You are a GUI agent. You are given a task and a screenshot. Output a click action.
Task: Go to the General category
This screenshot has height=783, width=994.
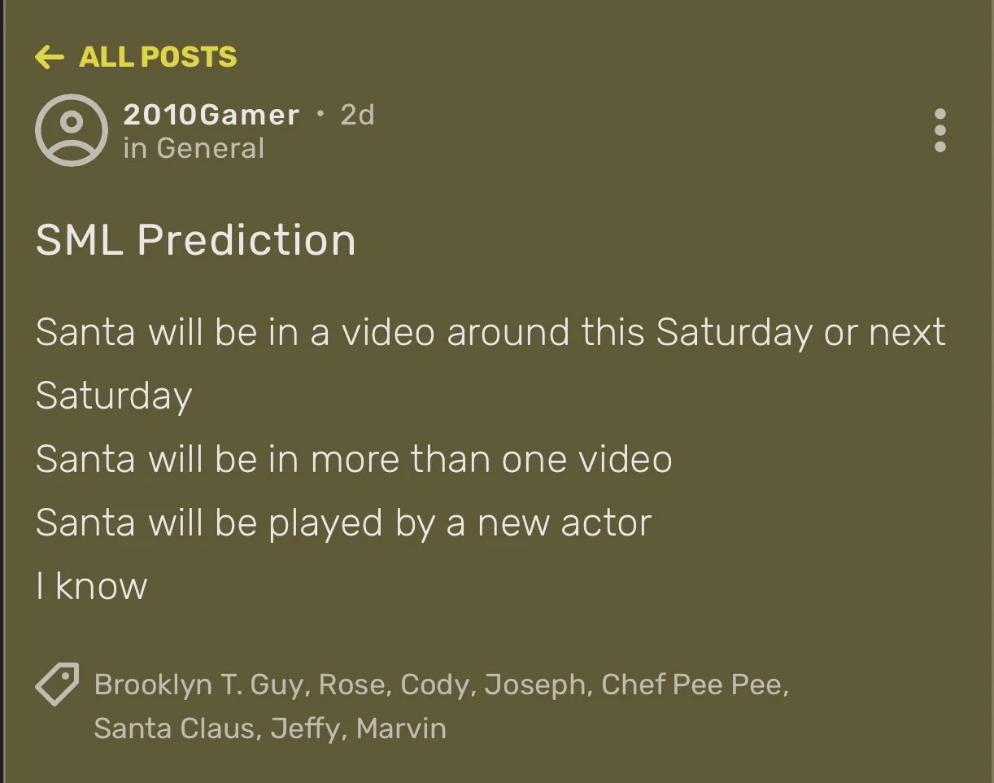tap(210, 149)
